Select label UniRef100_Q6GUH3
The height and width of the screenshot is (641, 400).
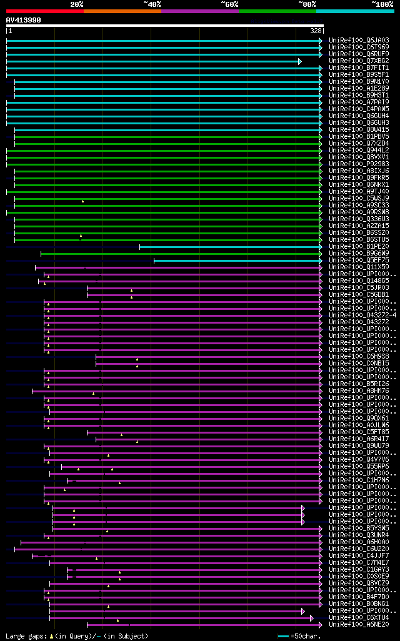coord(359,122)
